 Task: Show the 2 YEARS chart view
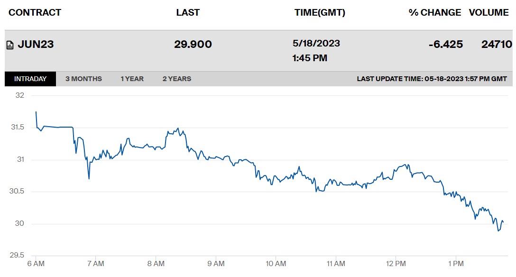[177, 79]
